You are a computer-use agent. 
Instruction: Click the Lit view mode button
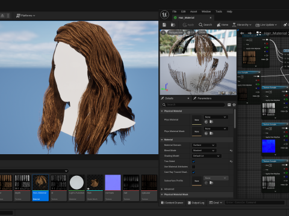click(191, 32)
